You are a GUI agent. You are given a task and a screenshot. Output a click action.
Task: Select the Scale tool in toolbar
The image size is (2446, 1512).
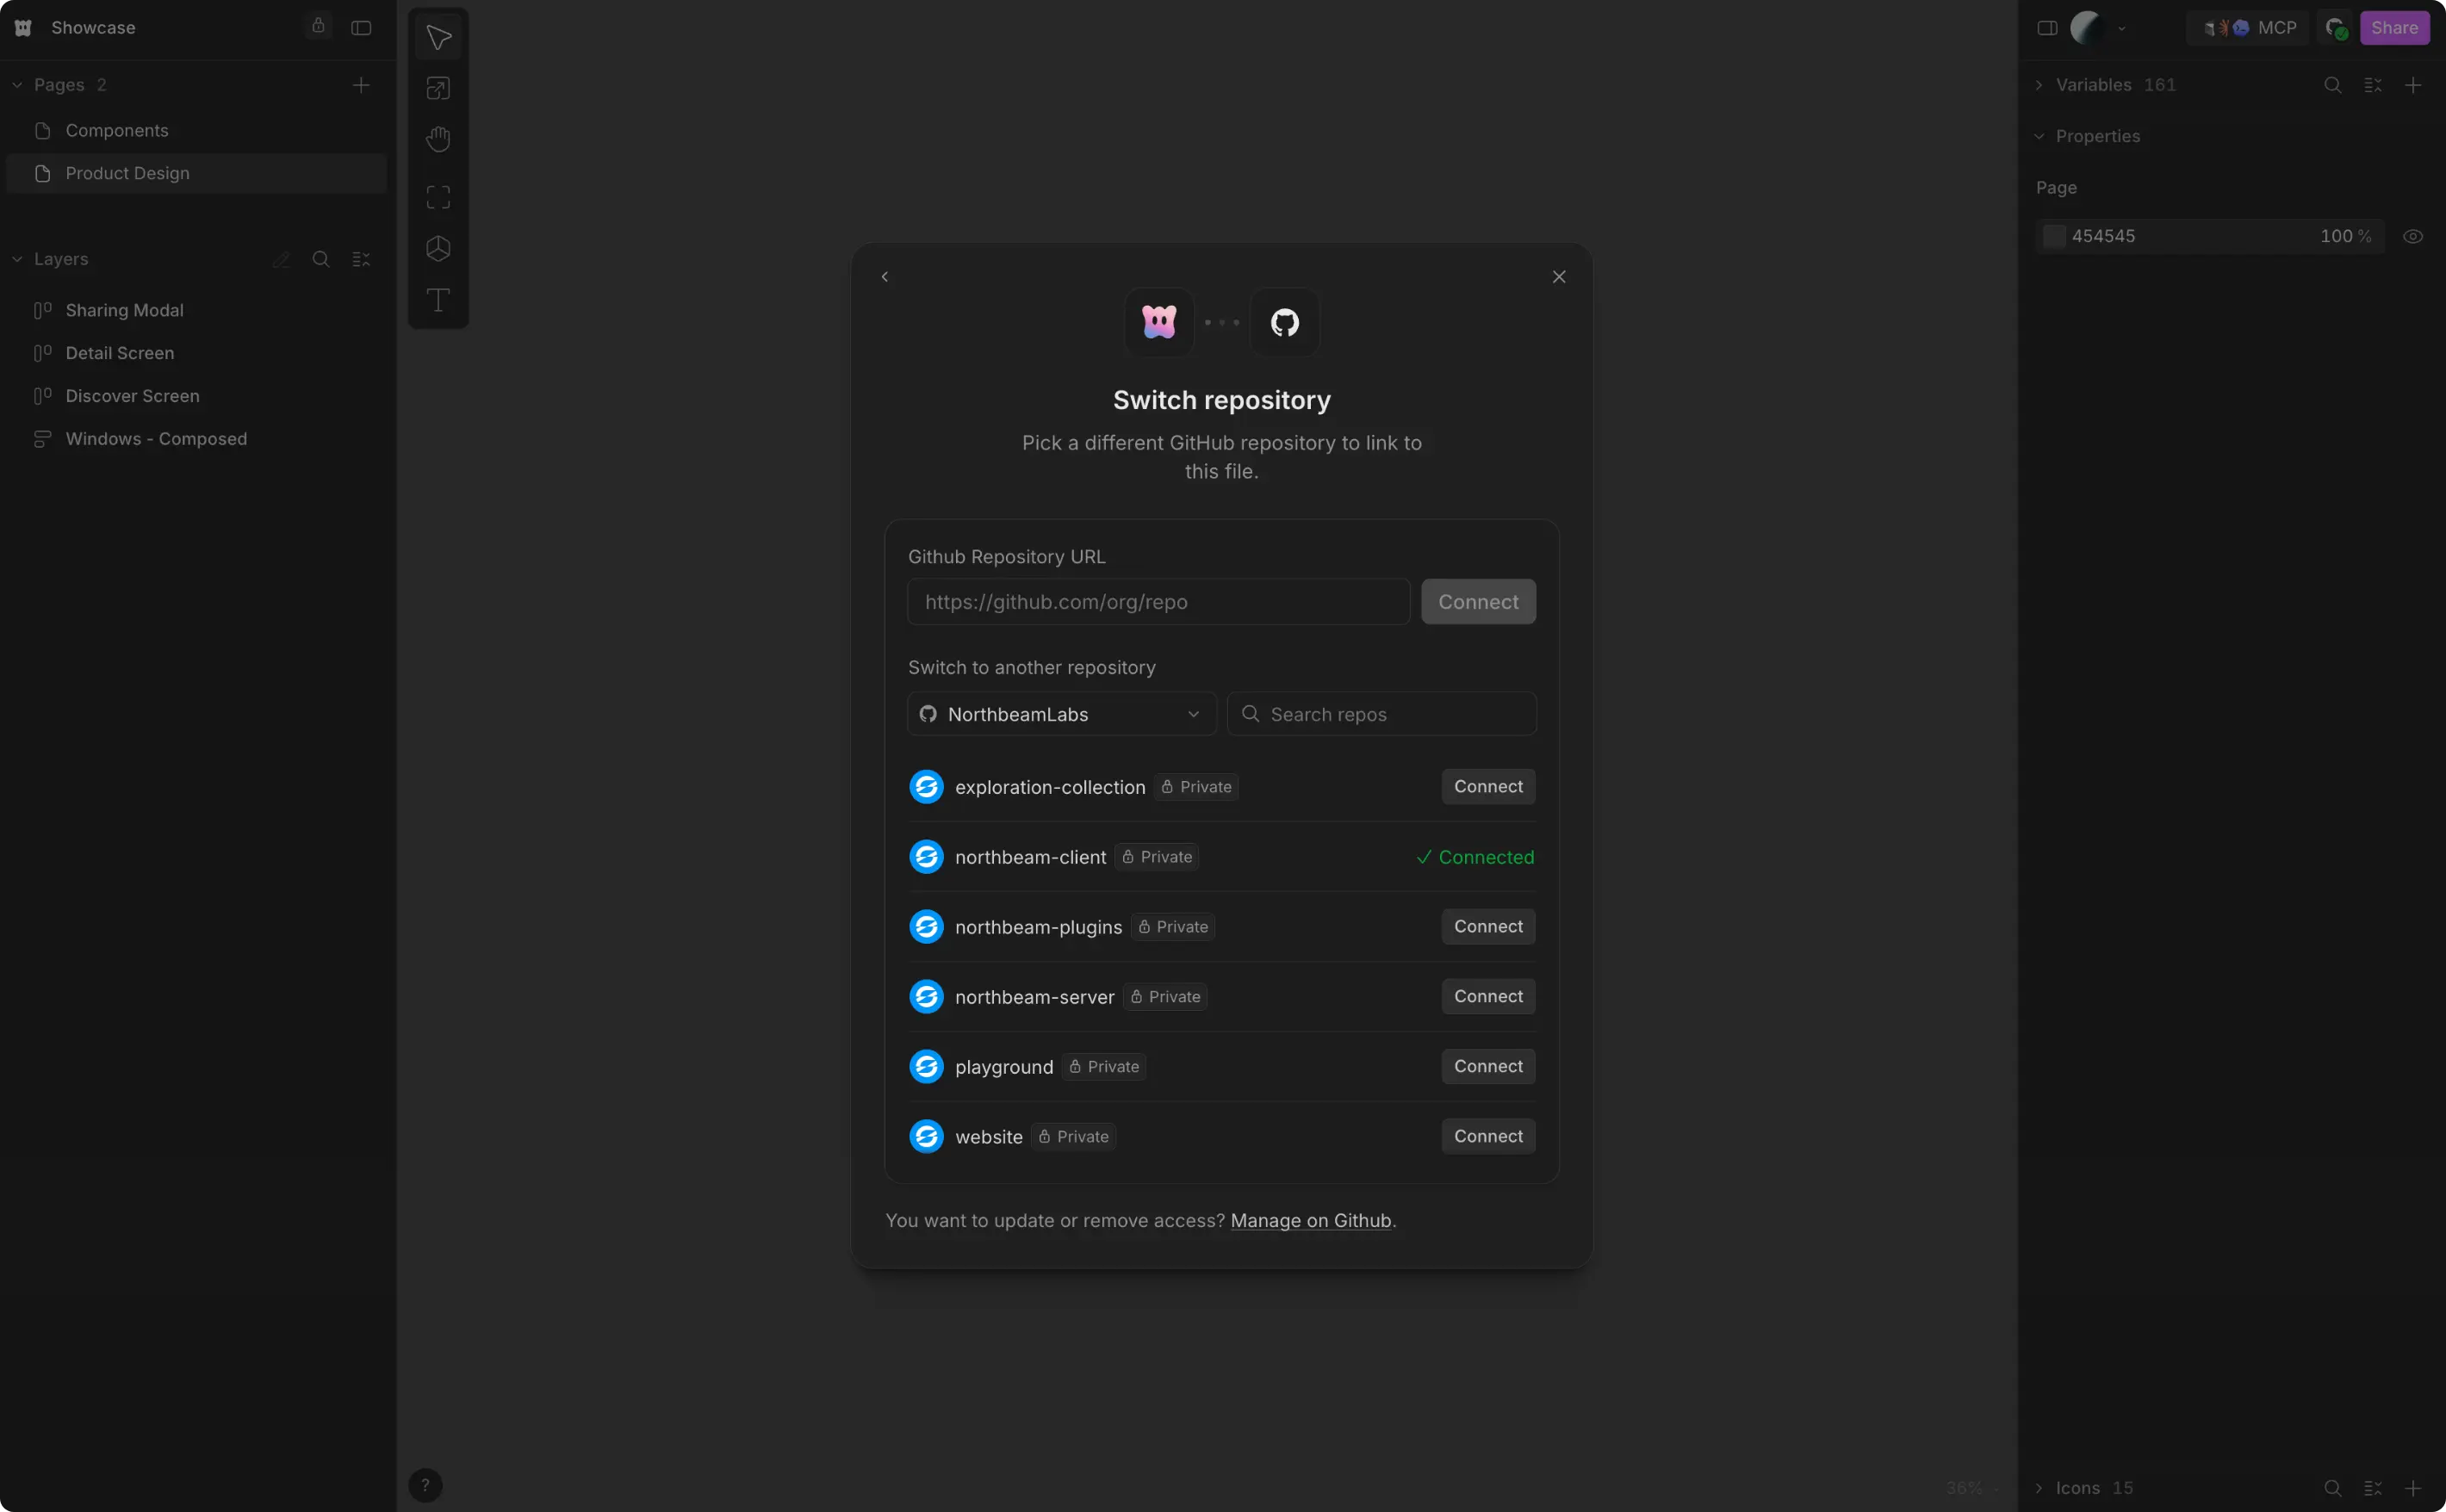point(438,88)
